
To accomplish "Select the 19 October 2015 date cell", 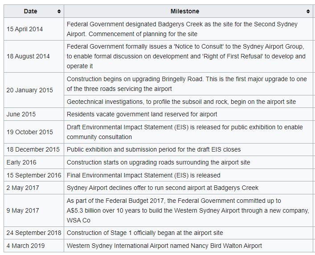I will coord(29,132).
